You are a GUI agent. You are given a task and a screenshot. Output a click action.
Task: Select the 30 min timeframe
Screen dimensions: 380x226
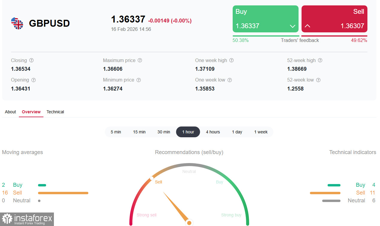164,132
